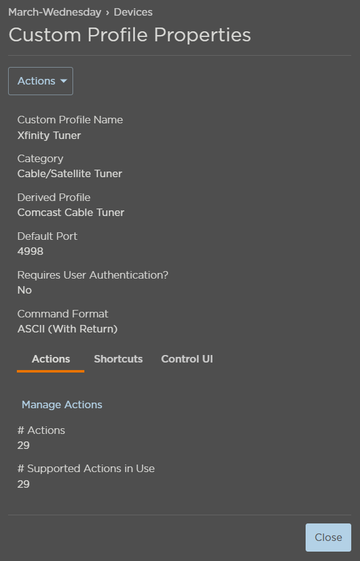The image size is (360, 561).
Task: Click the Supported Actions in Use value
Action: pyautogui.click(x=23, y=484)
